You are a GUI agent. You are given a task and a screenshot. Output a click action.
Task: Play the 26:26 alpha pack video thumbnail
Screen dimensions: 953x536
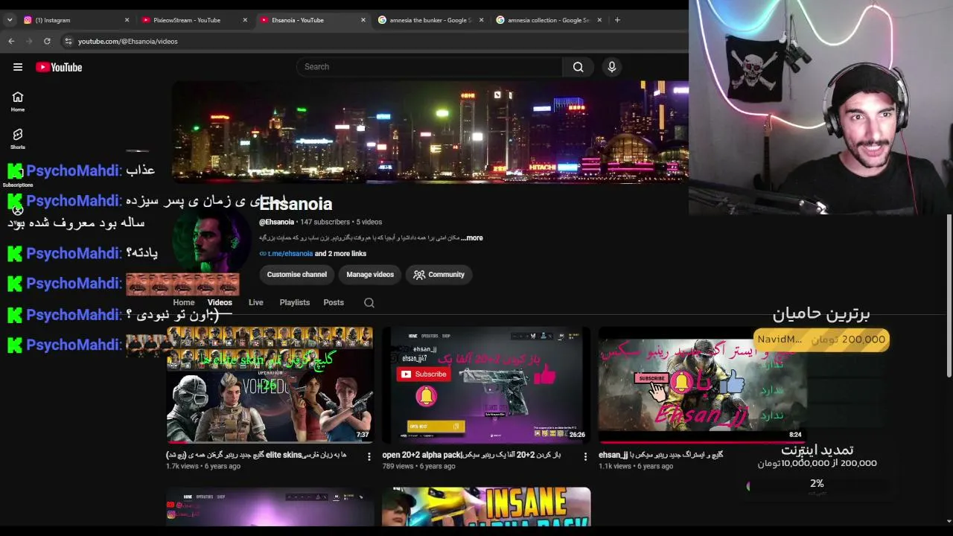486,385
